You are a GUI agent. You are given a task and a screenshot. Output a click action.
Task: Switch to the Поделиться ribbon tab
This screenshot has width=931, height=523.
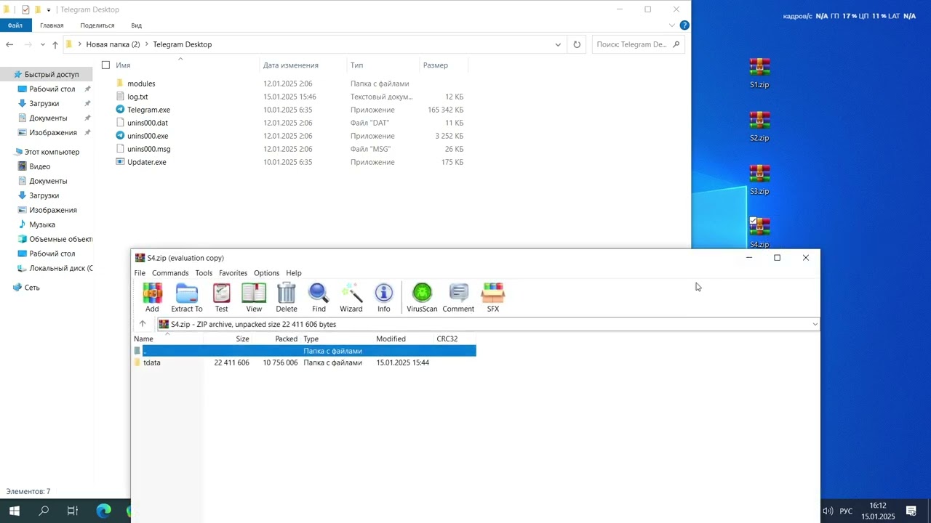coord(97,25)
